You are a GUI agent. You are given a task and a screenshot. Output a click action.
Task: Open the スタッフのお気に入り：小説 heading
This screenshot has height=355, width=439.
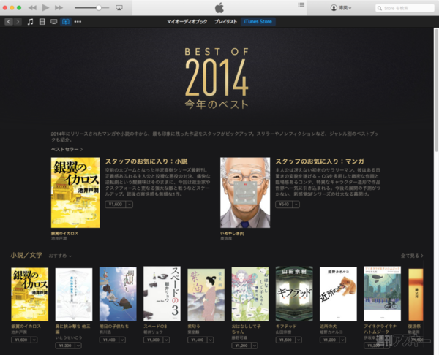146,161
